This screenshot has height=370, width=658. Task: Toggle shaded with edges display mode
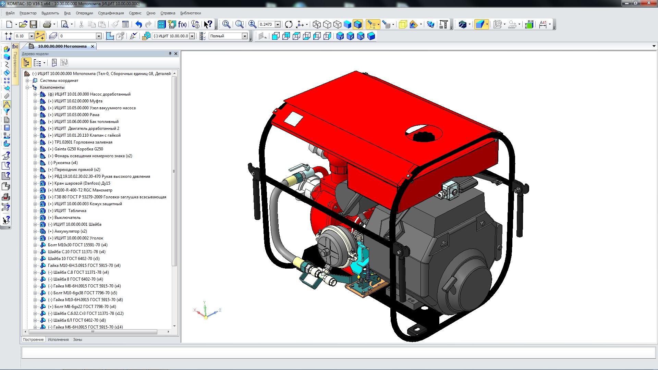click(x=358, y=24)
